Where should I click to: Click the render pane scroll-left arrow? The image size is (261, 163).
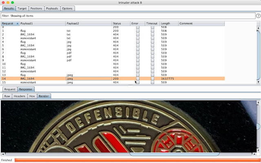(3, 154)
